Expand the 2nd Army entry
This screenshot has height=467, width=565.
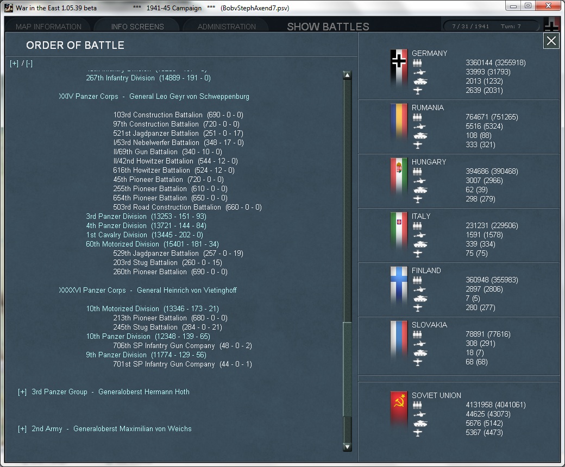click(22, 429)
